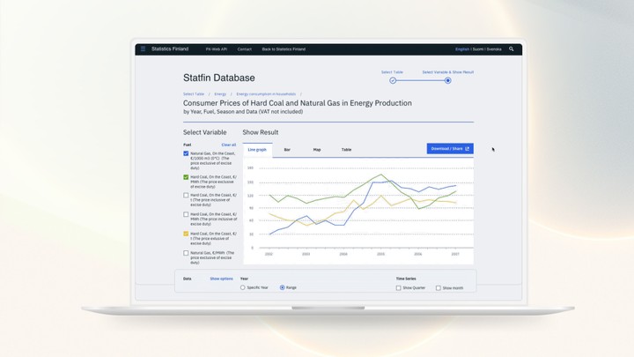Check Hard Coal €/t inclusive of excise

point(186,195)
